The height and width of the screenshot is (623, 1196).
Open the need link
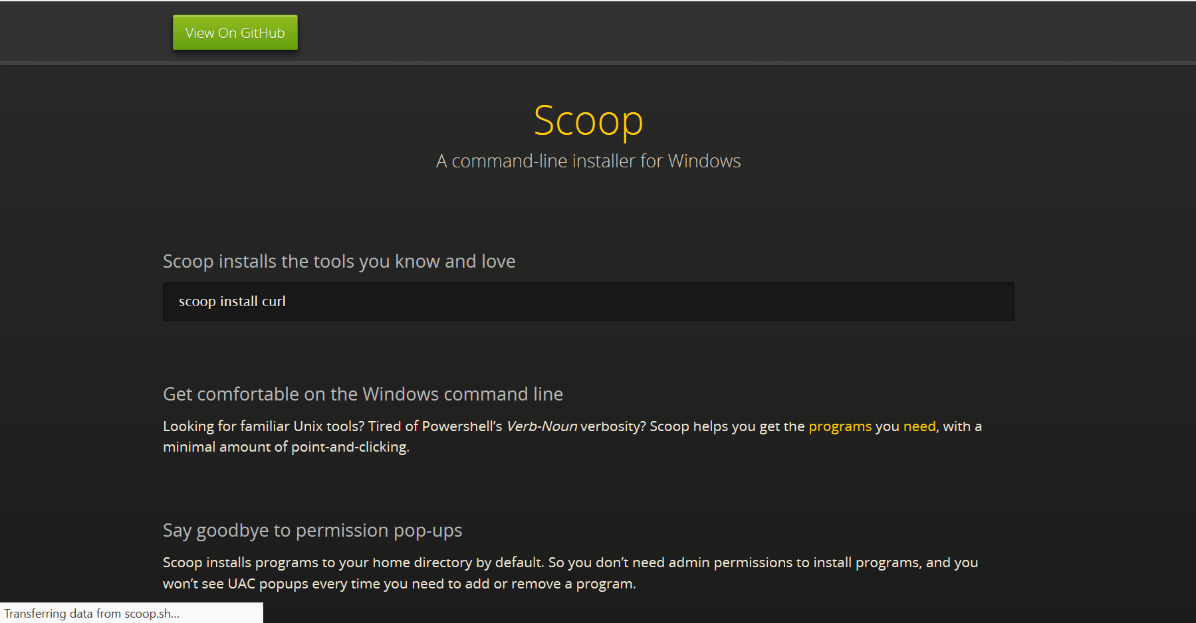point(919,426)
